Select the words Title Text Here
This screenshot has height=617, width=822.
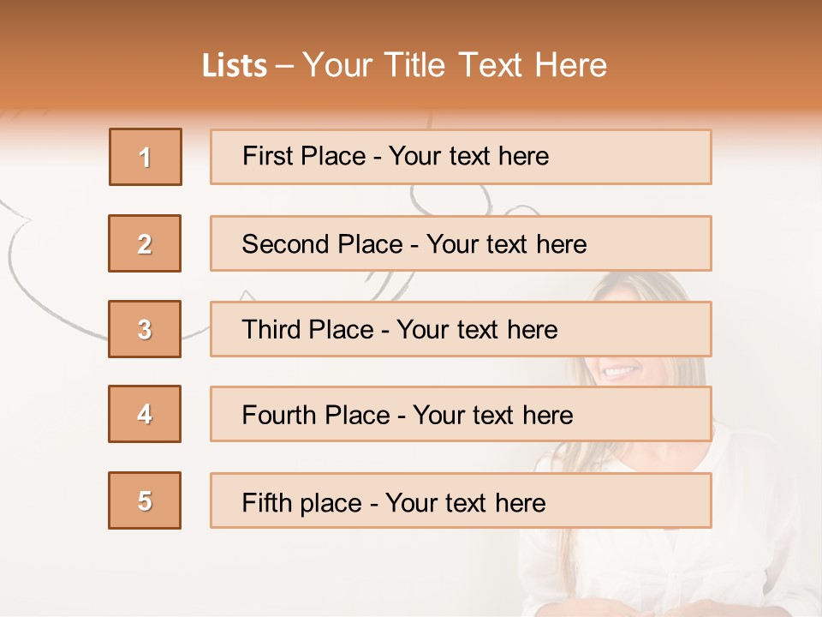pyautogui.click(x=496, y=65)
